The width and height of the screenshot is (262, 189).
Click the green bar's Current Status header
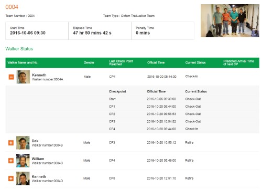coord(195,62)
